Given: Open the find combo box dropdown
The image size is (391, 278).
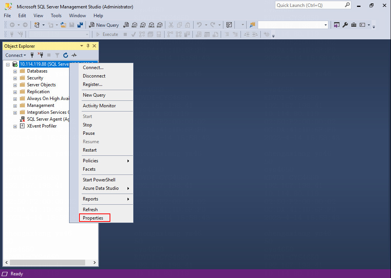Looking at the screenshot, I should 325,25.
